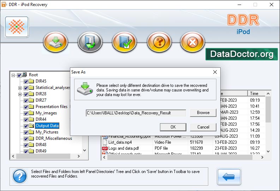Click tree panel scroll left arrow
Screen dimensions: 280x191
pyautogui.click(x=13, y=156)
